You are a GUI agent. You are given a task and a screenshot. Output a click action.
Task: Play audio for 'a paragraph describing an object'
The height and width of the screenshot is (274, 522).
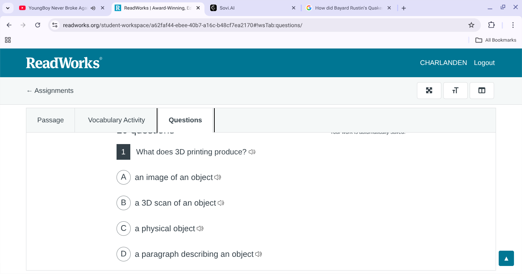pos(259,255)
